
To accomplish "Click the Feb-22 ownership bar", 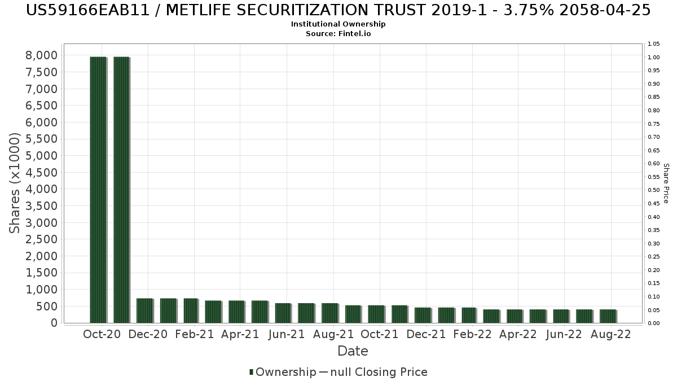I will [469, 315].
